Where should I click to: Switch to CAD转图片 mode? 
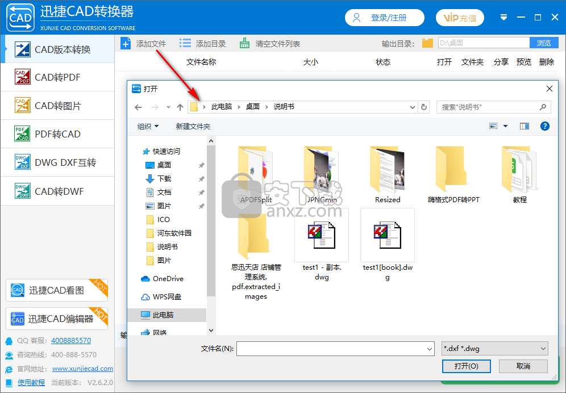(x=58, y=106)
